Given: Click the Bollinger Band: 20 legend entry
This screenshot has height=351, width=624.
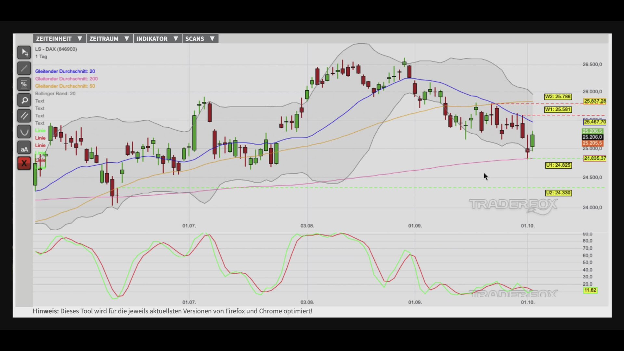Looking at the screenshot, I should click(x=55, y=94).
